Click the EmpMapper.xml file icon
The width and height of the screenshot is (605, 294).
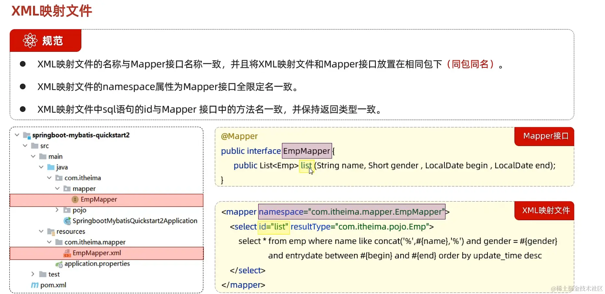click(67, 253)
